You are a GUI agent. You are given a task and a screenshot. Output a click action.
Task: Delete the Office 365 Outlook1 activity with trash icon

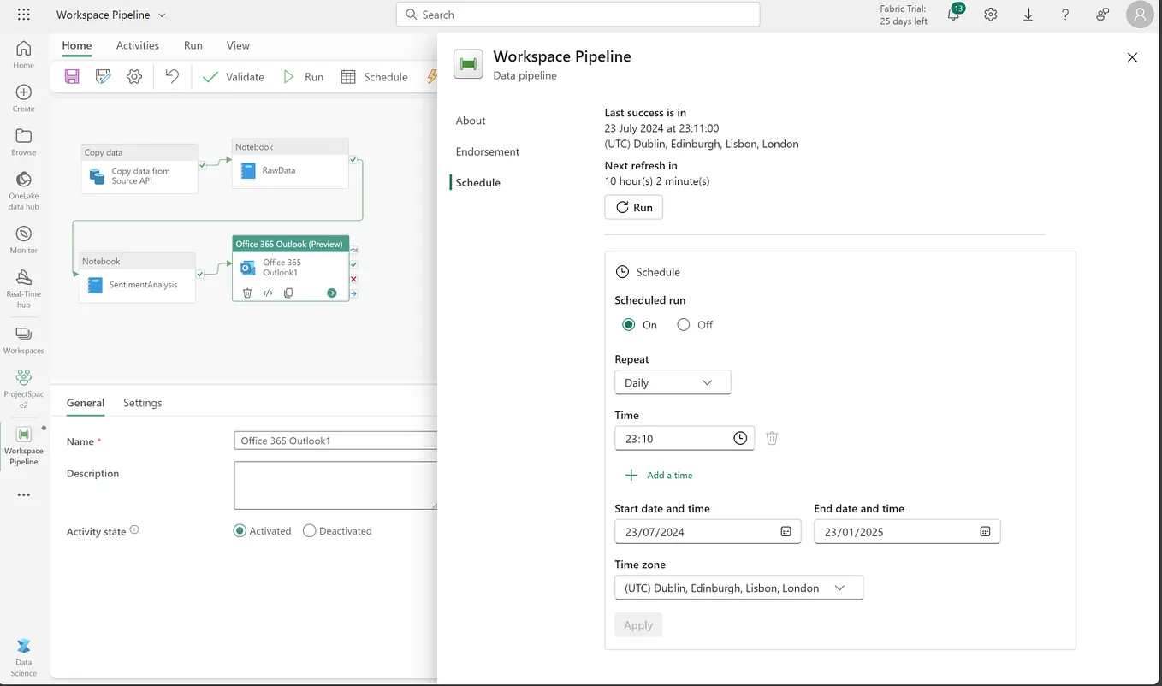(247, 293)
